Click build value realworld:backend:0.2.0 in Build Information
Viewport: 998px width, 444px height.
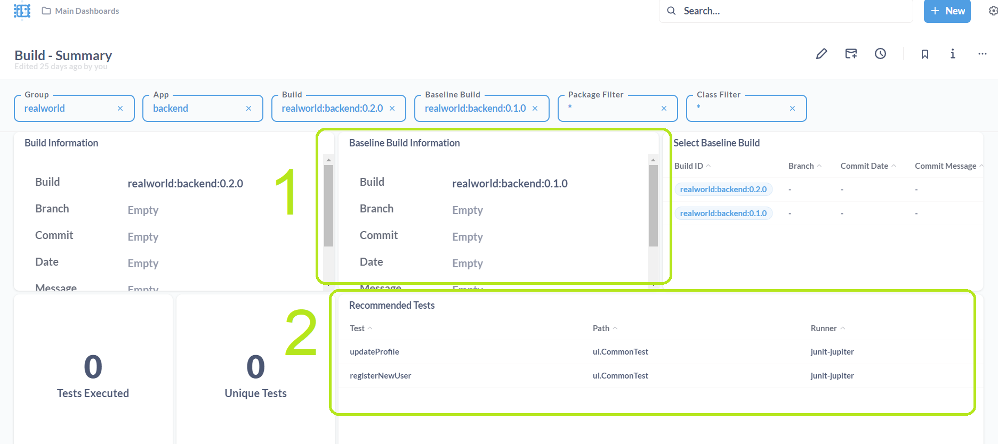pyautogui.click(x=185, y=183)
